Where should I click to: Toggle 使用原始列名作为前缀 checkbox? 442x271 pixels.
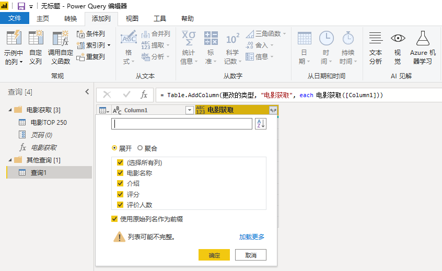[114, 219]
